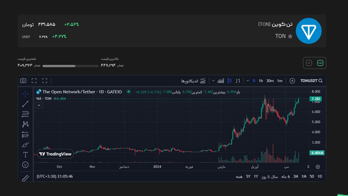Take a chart snapshot with the camera icon
Screen dimensions: 348x196
(23, 81)
